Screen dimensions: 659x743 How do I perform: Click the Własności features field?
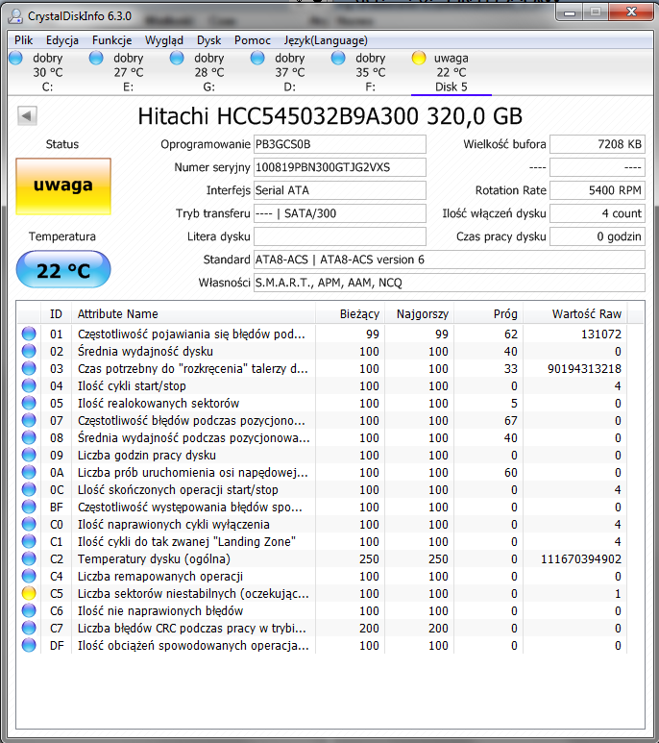click(x=450, y=283)
